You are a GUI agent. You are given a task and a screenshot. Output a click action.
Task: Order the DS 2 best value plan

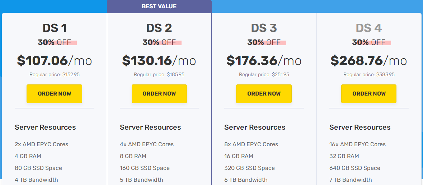click(159, 94)
